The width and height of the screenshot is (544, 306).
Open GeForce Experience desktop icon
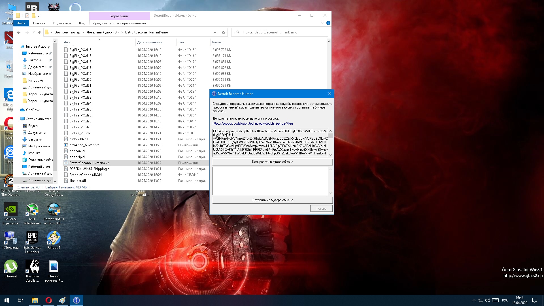(10, 213)
